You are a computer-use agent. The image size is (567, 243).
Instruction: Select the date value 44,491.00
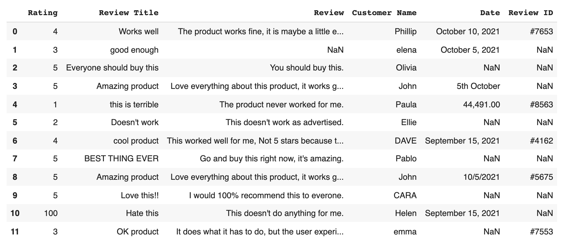pyautogui.click(x=481, y=104)
